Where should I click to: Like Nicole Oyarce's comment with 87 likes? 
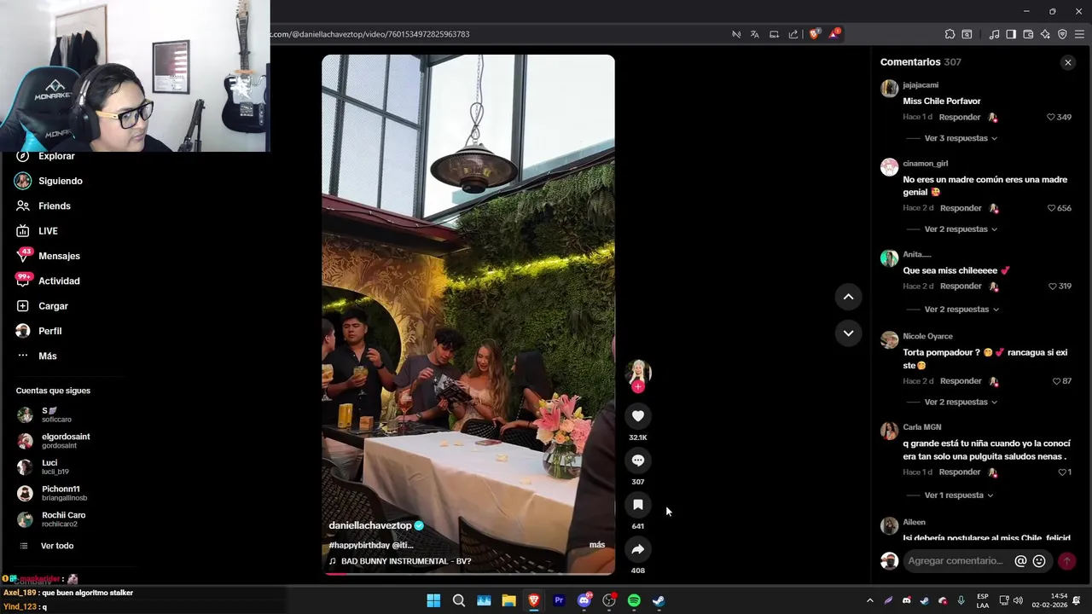coord(1056,381)
